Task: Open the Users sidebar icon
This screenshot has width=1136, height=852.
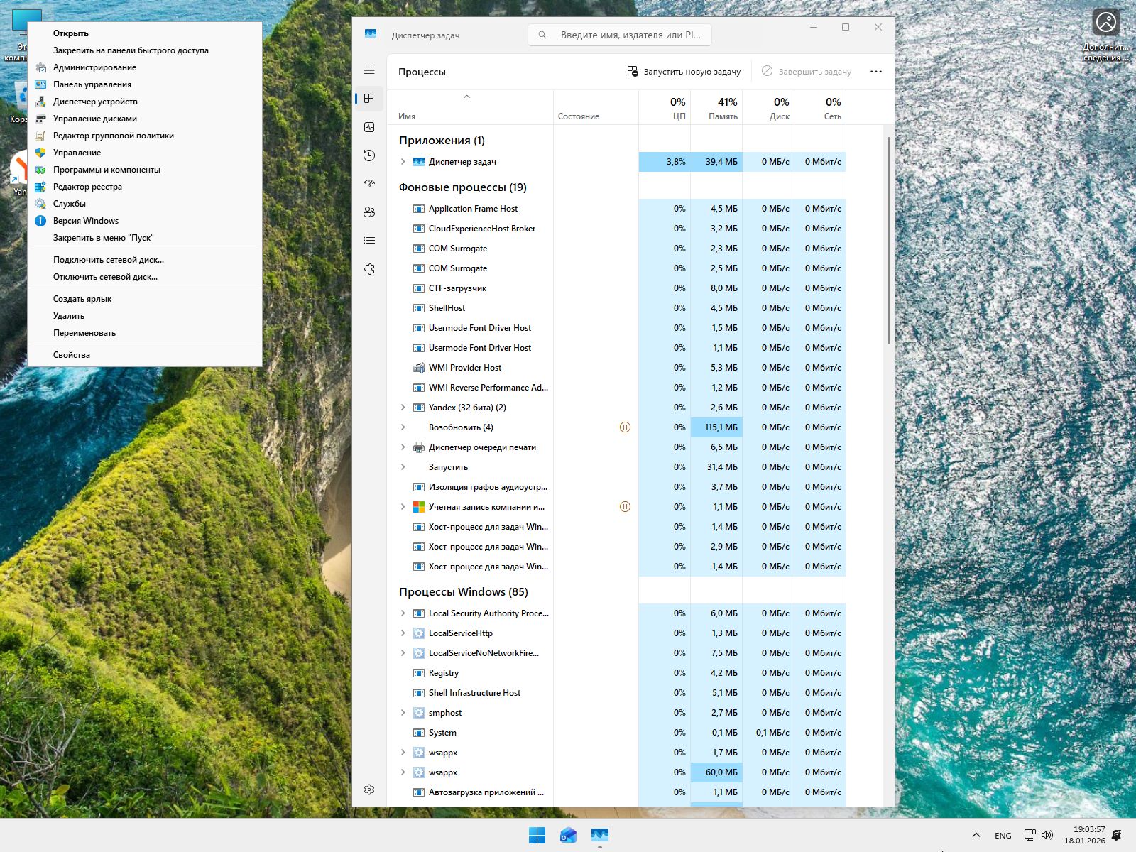Action: coord(369,212)
